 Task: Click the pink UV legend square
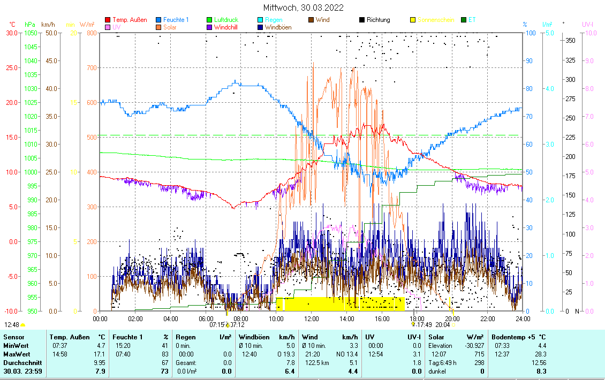pyautogui.click(x=108, y=27)
